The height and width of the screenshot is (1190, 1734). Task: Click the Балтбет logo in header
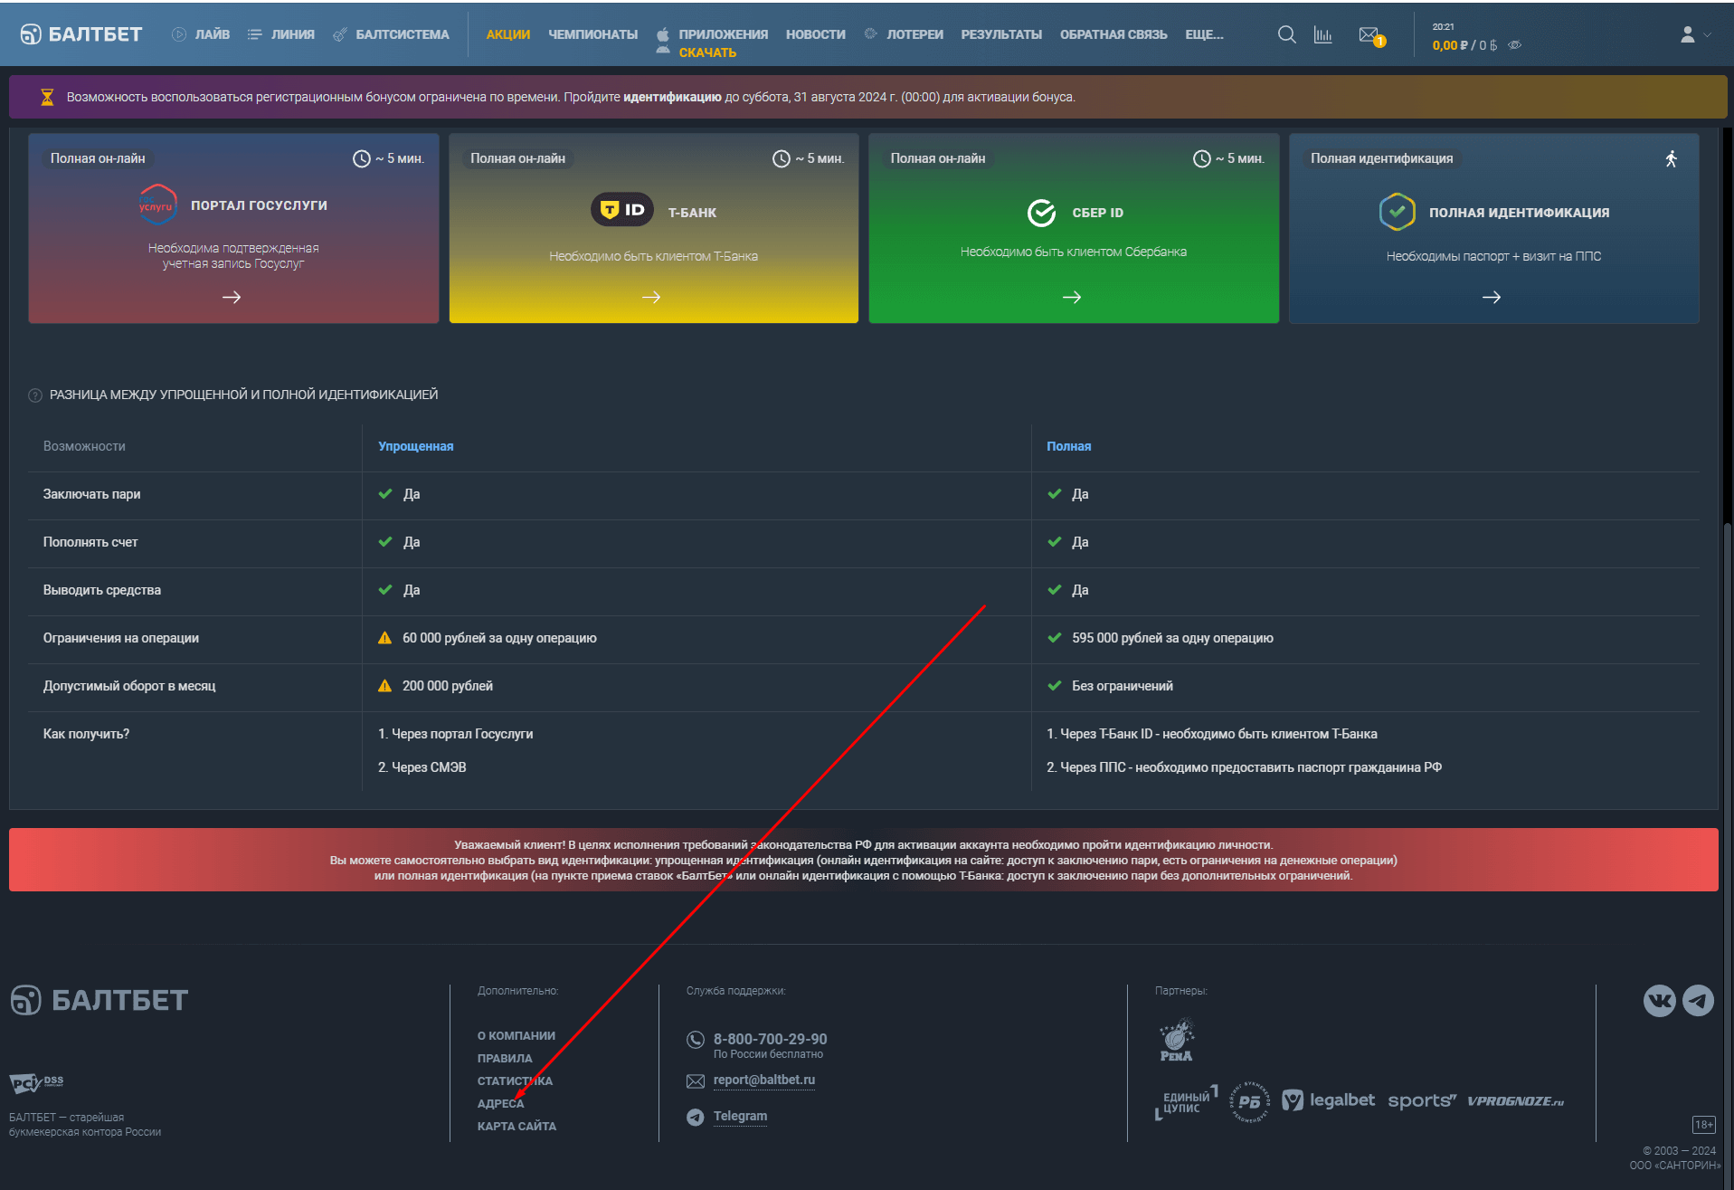81,34
